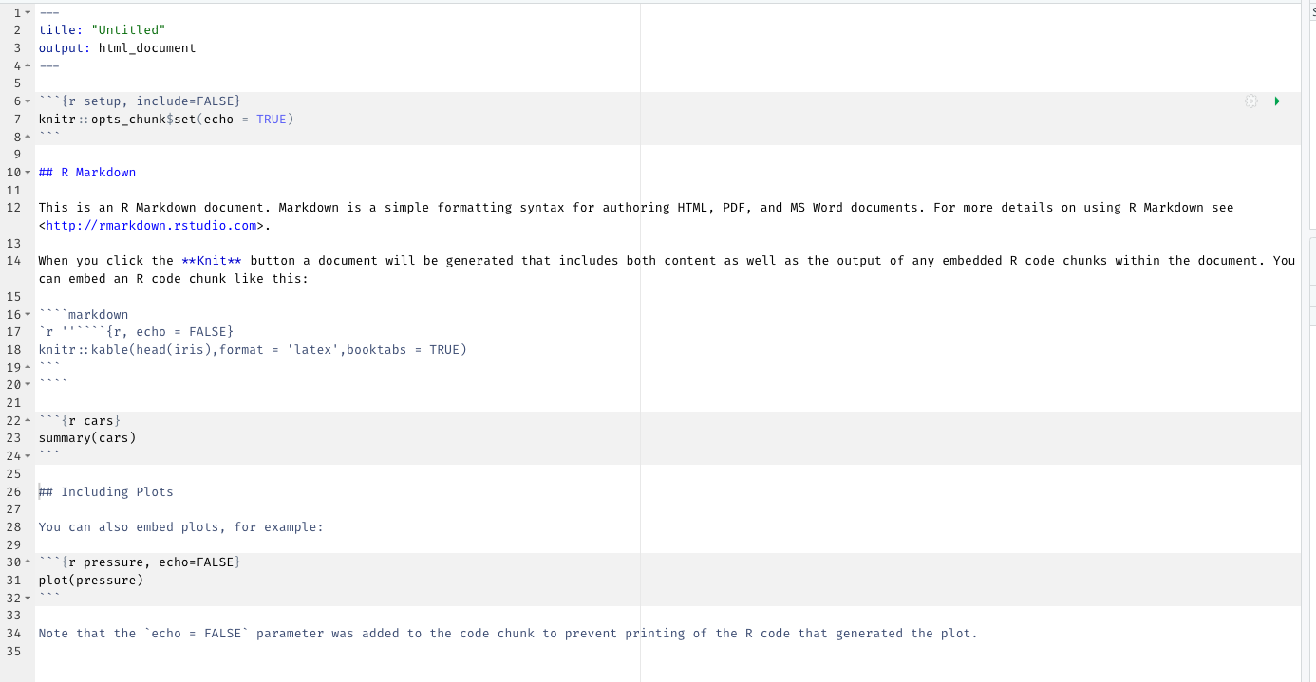Collapse the fold marker at line 24
Screen dimensions: 1316x682
[x=27, y=455]
